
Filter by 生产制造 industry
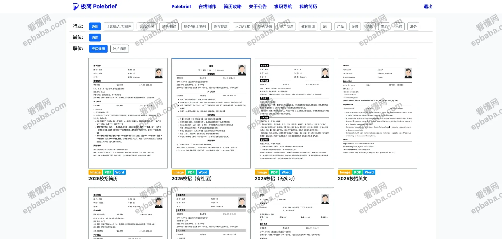pyautogui.click(x=287, y=26)
